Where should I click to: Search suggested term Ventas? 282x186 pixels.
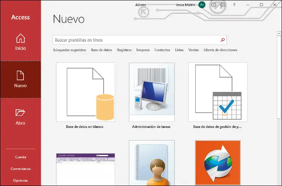[x=193, y=50]
